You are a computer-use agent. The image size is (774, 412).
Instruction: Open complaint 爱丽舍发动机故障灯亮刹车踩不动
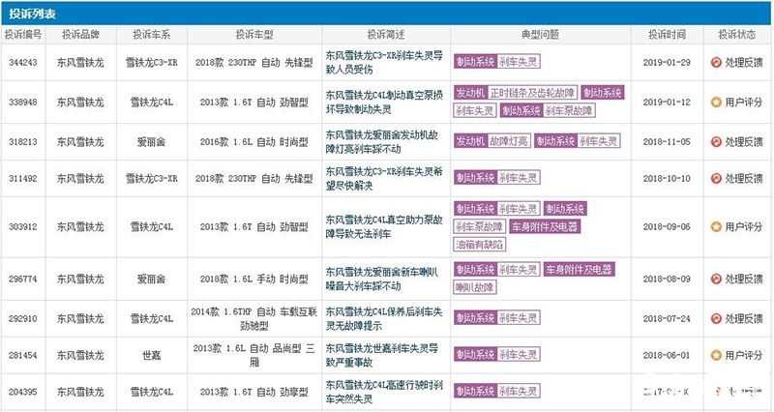pos(382,142)
